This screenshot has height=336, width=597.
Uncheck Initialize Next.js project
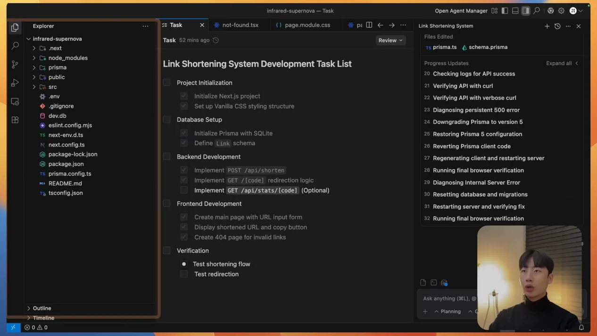pyautogui.click(x=184, y=96)
